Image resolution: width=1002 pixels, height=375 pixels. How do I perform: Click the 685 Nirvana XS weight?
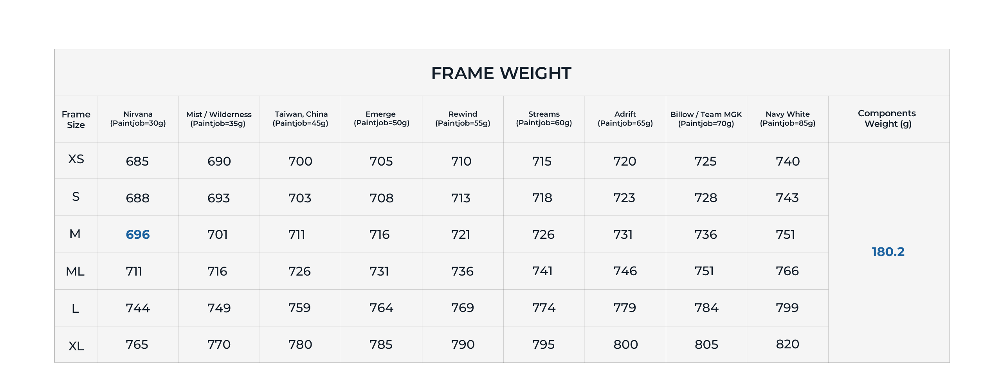pos(137,161)
